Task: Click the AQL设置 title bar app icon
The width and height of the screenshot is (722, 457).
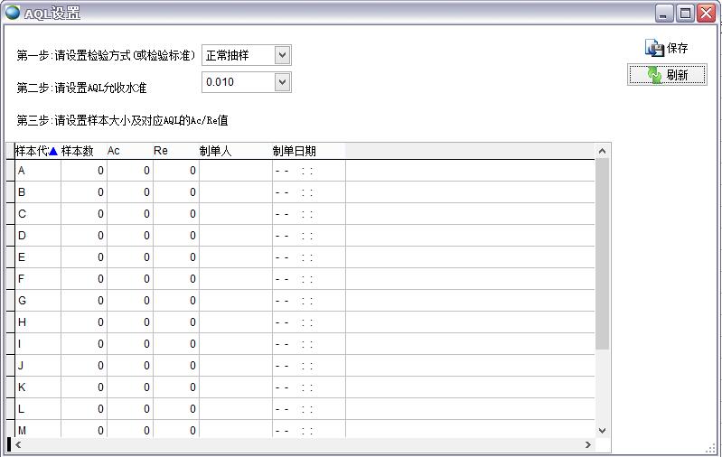Action: [x=13, y=13]
